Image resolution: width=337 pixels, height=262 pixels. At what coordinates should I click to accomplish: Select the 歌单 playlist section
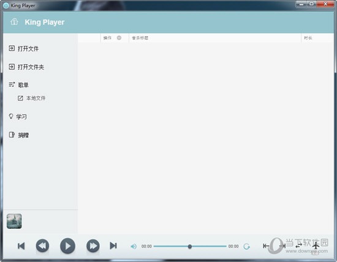23,85
